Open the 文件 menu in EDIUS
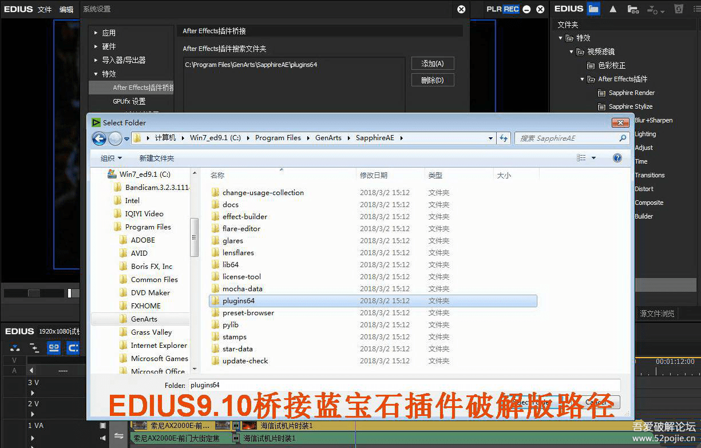Viewport: 701px width, 448px height. point(45,9)
